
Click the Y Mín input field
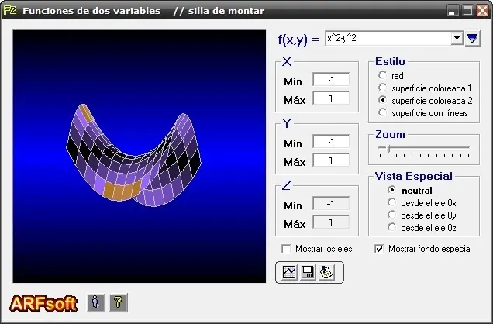pos(331,142)
